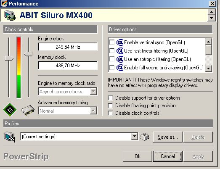
Task: Click the Cancel button
Action: [x=168, y=156]
